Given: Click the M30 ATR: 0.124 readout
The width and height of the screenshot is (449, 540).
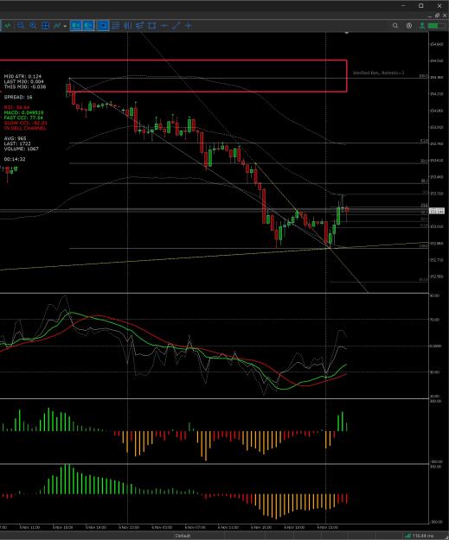Looking at the screenshot, I should (22, 76).
